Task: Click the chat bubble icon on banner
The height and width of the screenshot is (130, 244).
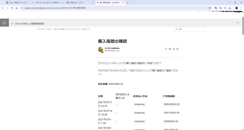Action: (4, 22)
